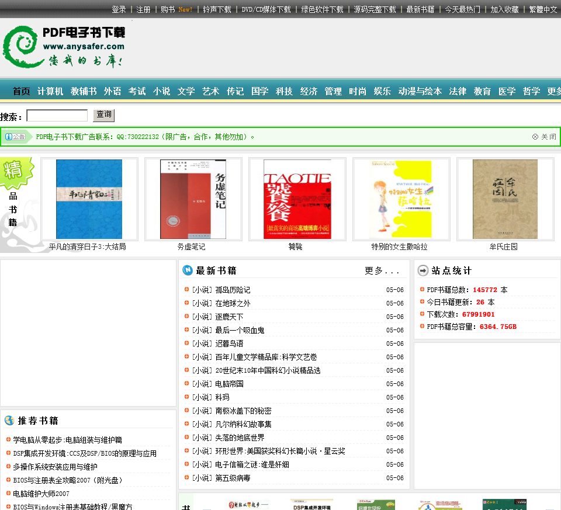The image size is (561, 510).
Task: Open the 医学 category
Action: point(507,91)
